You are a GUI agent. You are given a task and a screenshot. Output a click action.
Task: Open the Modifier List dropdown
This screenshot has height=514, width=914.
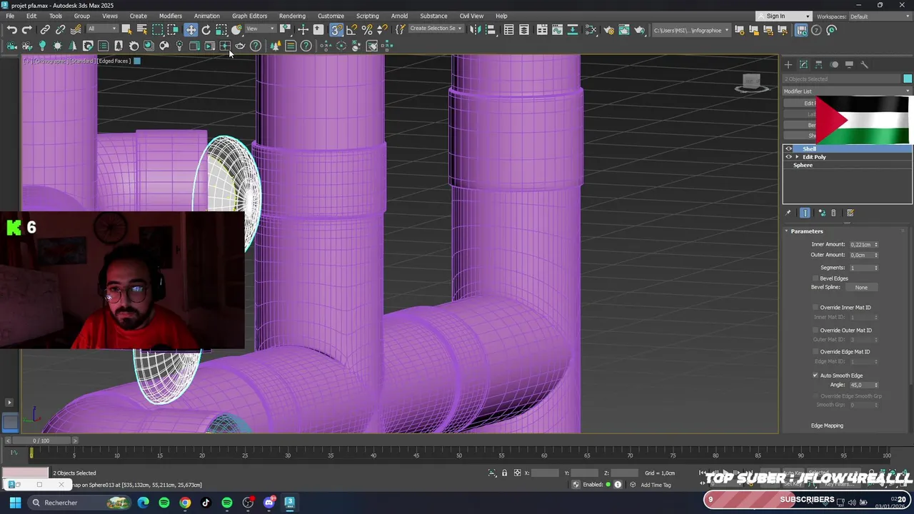[x=847, y=91]
